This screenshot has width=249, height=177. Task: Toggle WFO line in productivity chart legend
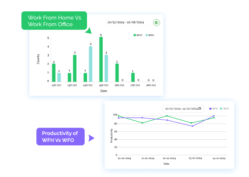224,108
